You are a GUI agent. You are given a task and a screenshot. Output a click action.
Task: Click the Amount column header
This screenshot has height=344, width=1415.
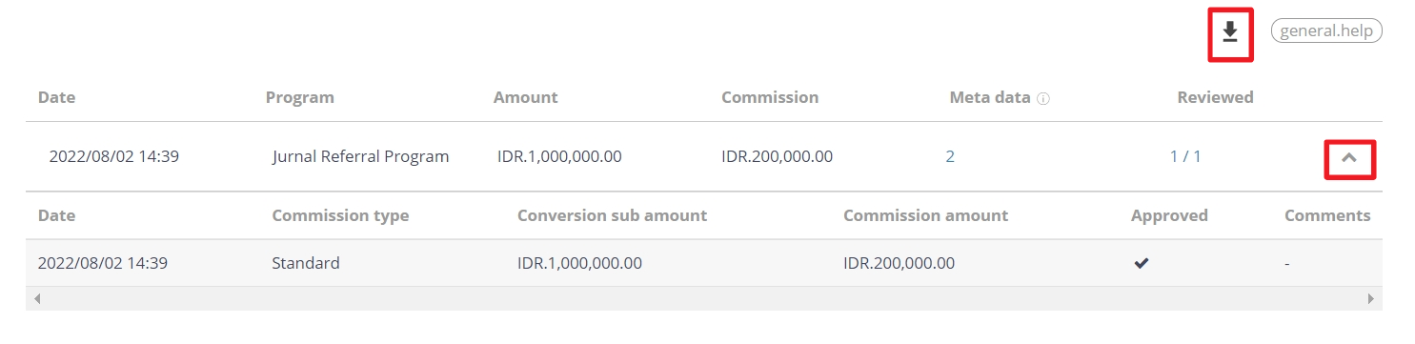click(x=526, y=97)
